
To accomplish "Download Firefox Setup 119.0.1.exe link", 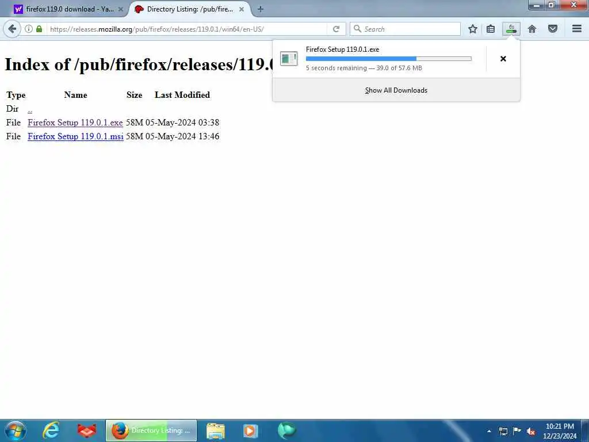I will pyautogui.click(x=75, y=123).
